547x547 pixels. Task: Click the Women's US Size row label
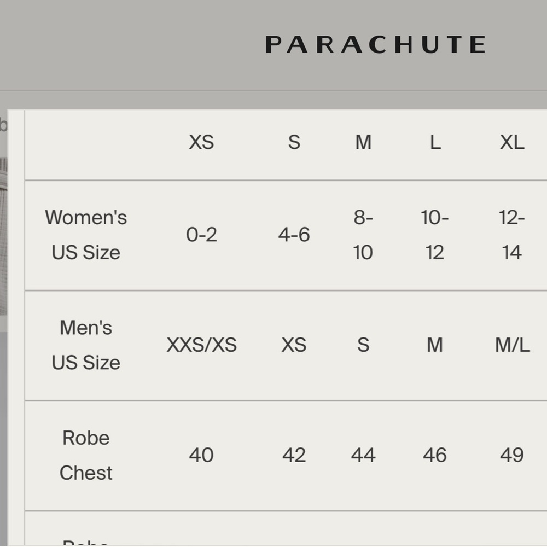[86, 235]
